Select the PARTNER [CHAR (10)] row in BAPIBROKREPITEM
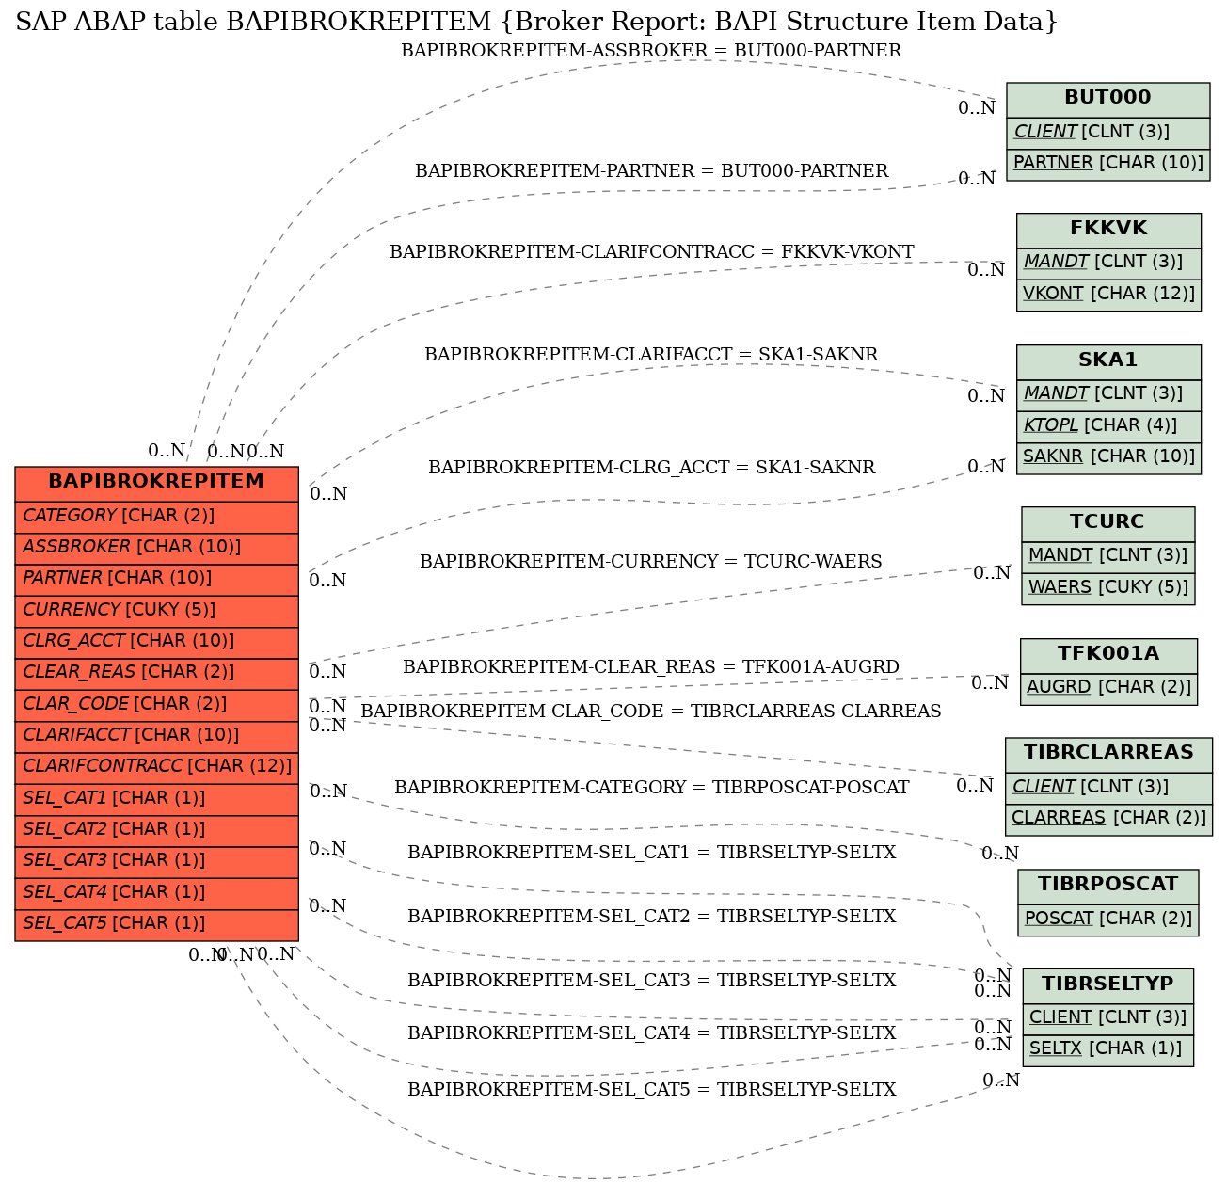The width and height of the screenshot is (1227, 1184). pyautogui.click(x=157, y=579)
